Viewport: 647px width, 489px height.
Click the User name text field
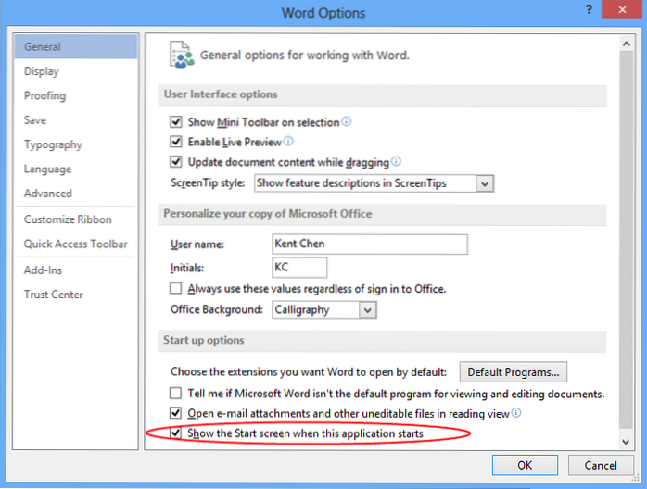click(x=369, y=244)
